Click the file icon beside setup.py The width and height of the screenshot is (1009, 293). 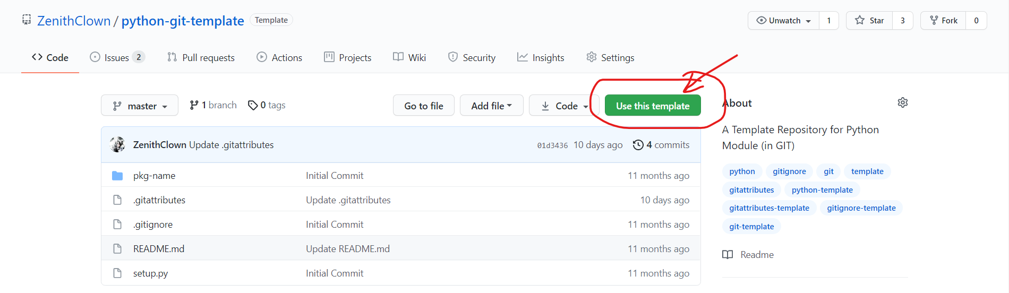[x=117, y=273]
